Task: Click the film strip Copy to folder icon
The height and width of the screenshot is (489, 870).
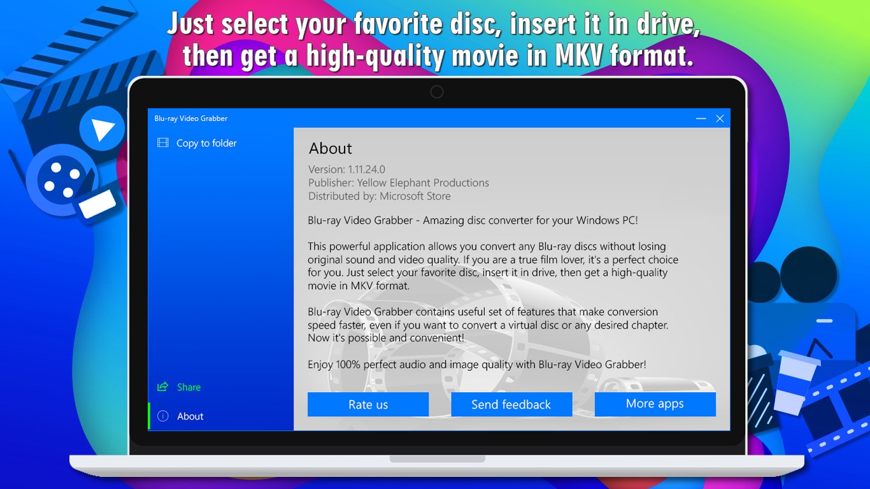Action: 163,143
